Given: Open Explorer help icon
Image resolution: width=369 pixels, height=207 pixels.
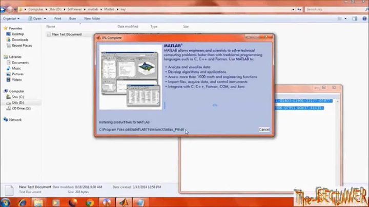Looking at the screenshot, I should pyautogui.click(x=364, y=18).
